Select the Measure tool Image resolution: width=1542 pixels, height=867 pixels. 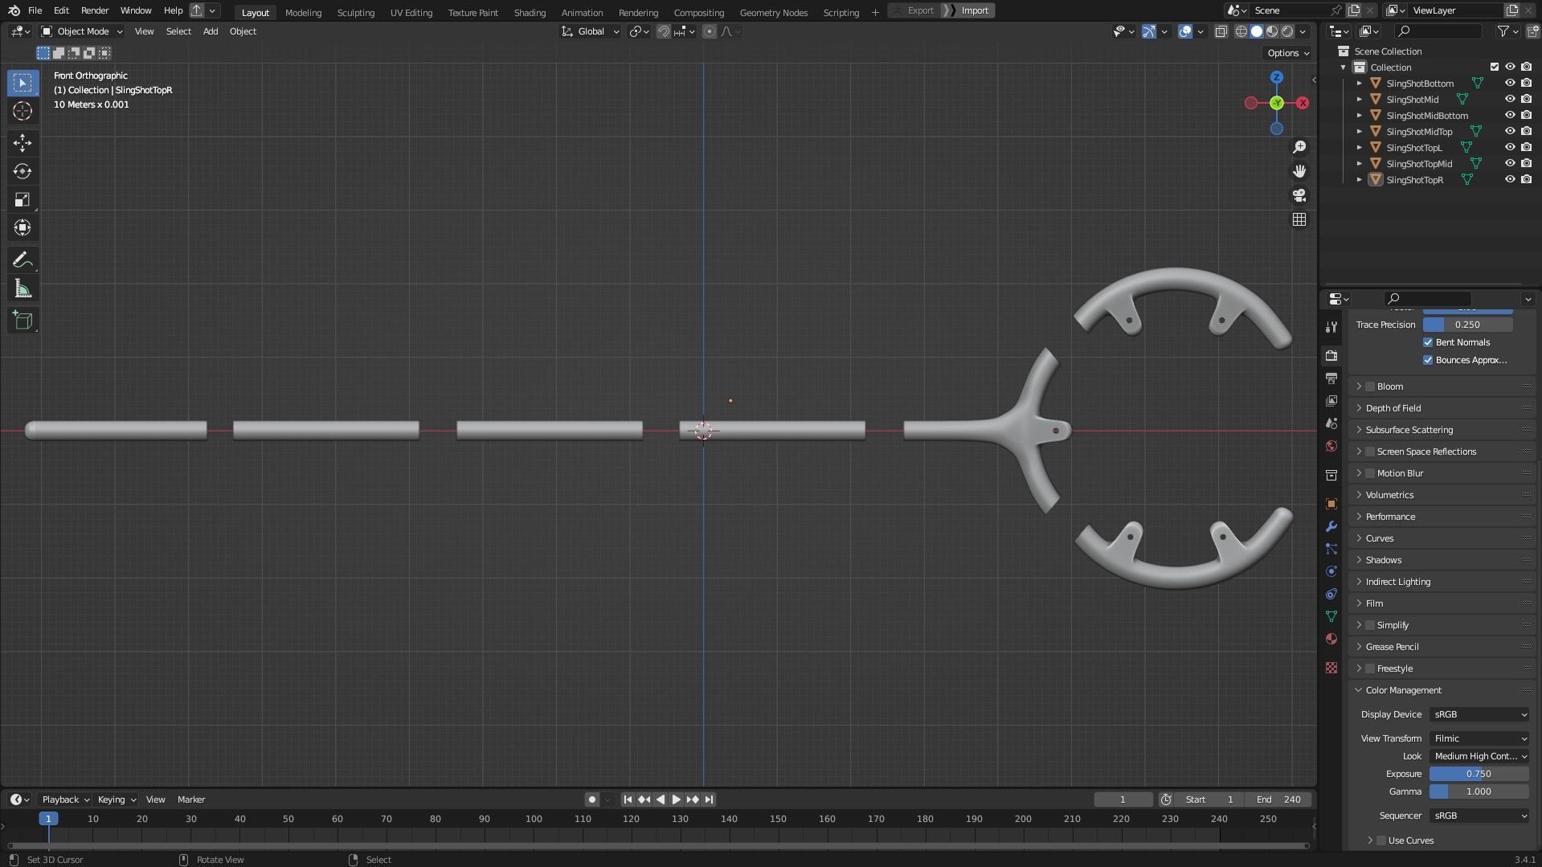coord(22,288)
